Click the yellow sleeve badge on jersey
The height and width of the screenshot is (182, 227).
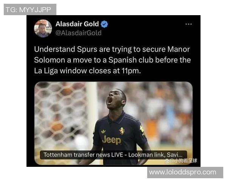[142, 129]
